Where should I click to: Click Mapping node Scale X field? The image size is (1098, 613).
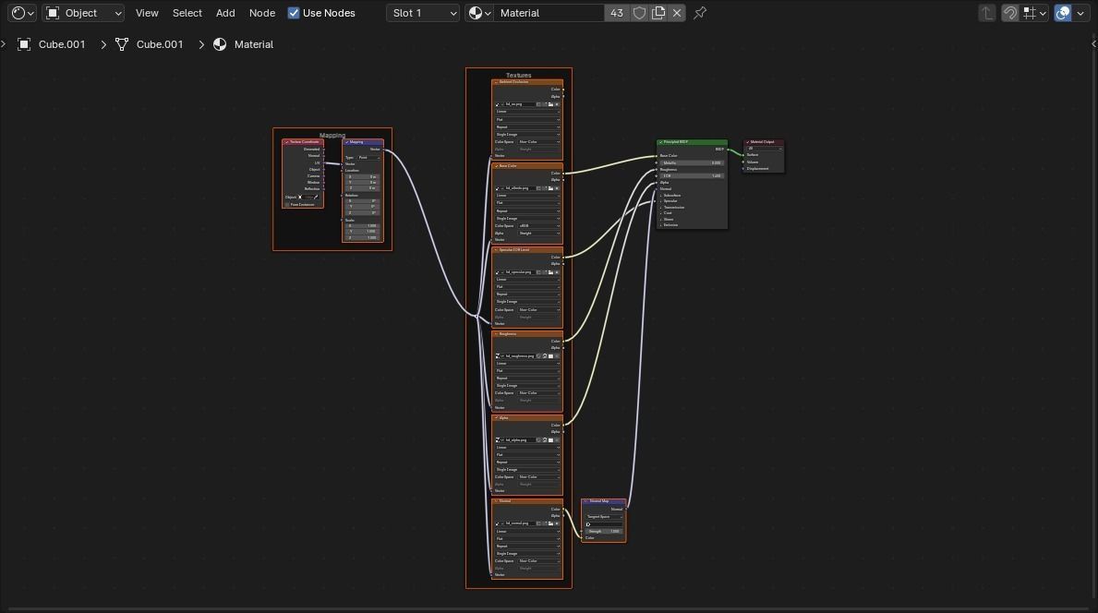tap(363, 226)
